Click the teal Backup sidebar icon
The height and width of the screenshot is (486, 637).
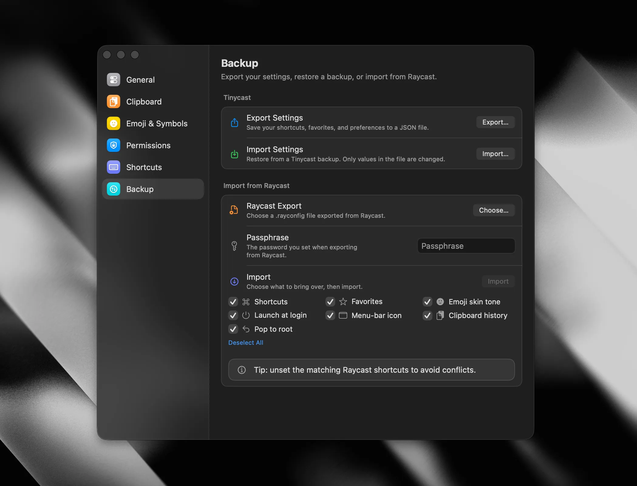[x=114, y=189]
